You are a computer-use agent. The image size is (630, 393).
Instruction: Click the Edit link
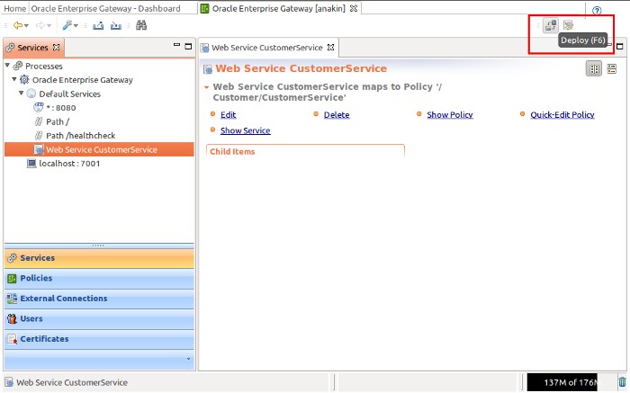click(229, 115)
